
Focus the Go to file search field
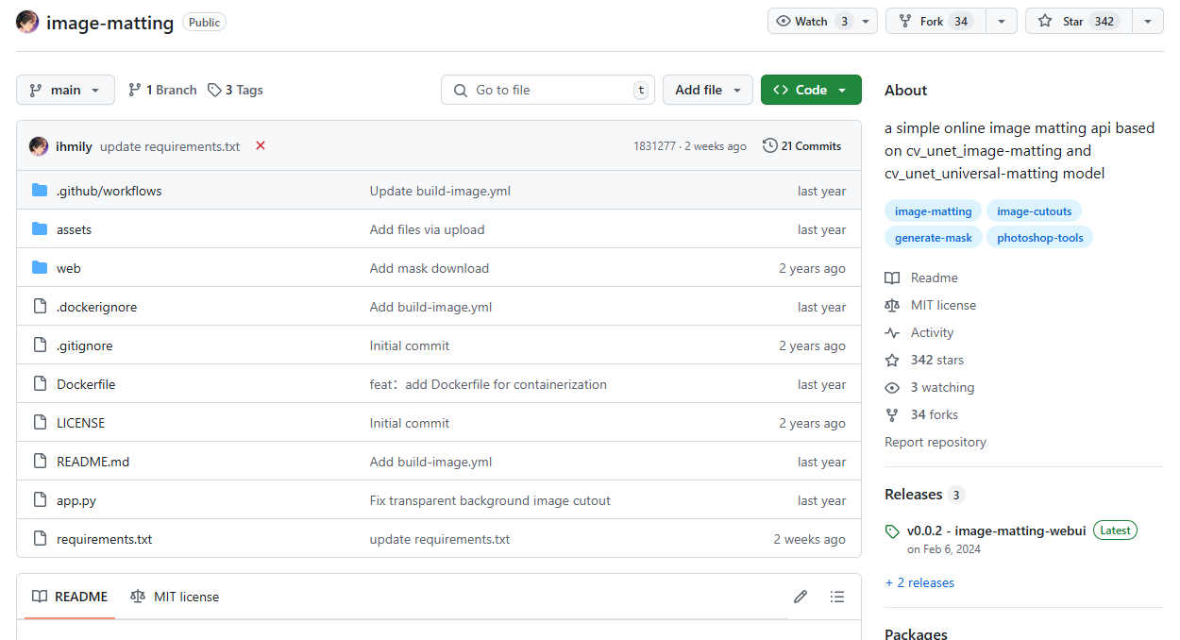coord(548,90)
